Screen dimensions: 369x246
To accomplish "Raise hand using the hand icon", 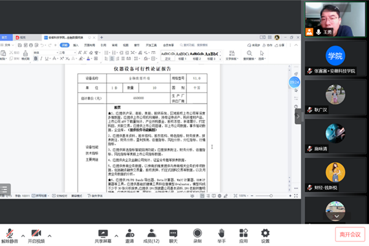I will pos(220,234).
